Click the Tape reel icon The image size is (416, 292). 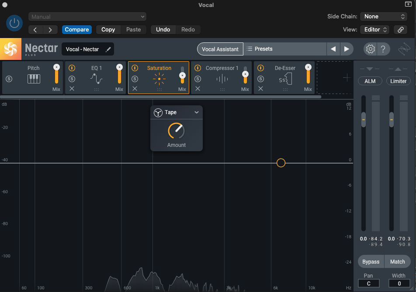coord(158,113)
